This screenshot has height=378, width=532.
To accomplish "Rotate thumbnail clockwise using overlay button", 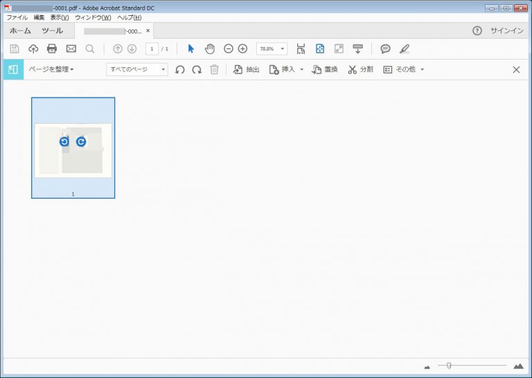I will [x=81, y=141].
